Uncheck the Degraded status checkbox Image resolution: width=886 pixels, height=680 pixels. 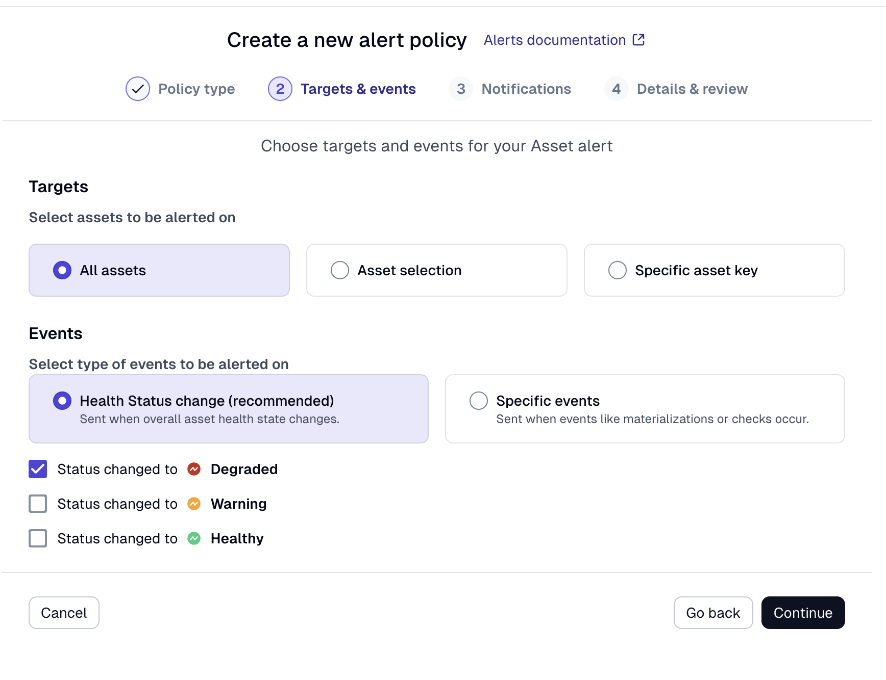click(x=38, y=469)
